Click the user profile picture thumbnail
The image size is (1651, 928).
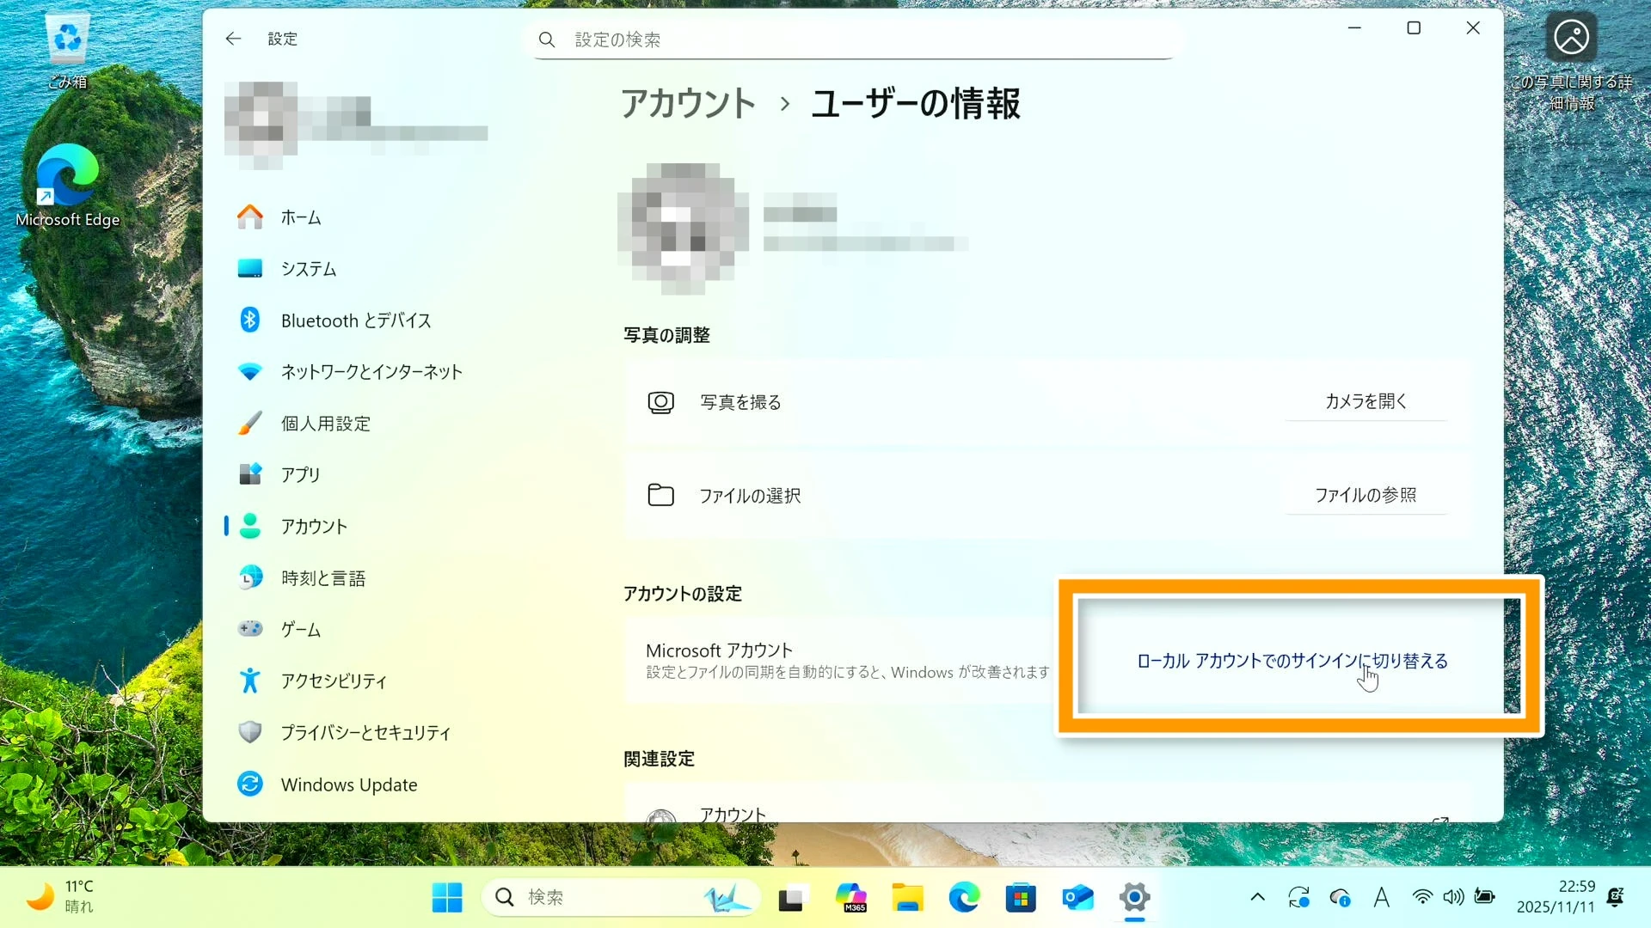pos(261,125)
